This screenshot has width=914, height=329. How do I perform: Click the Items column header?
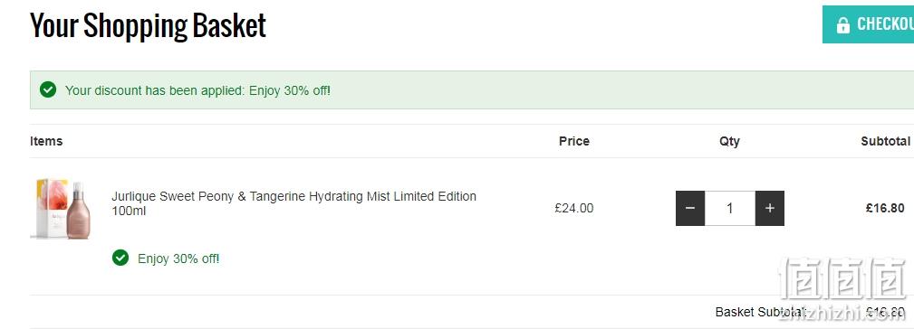[46, 141]
